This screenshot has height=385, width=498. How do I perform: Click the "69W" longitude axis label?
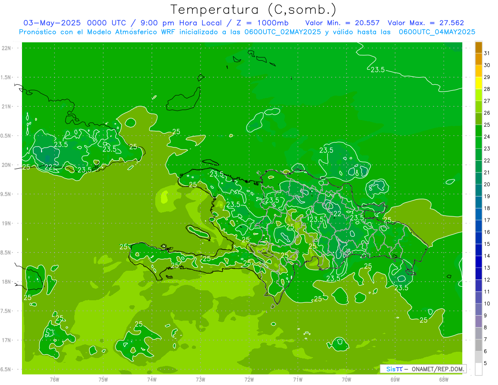click(395, 379)
